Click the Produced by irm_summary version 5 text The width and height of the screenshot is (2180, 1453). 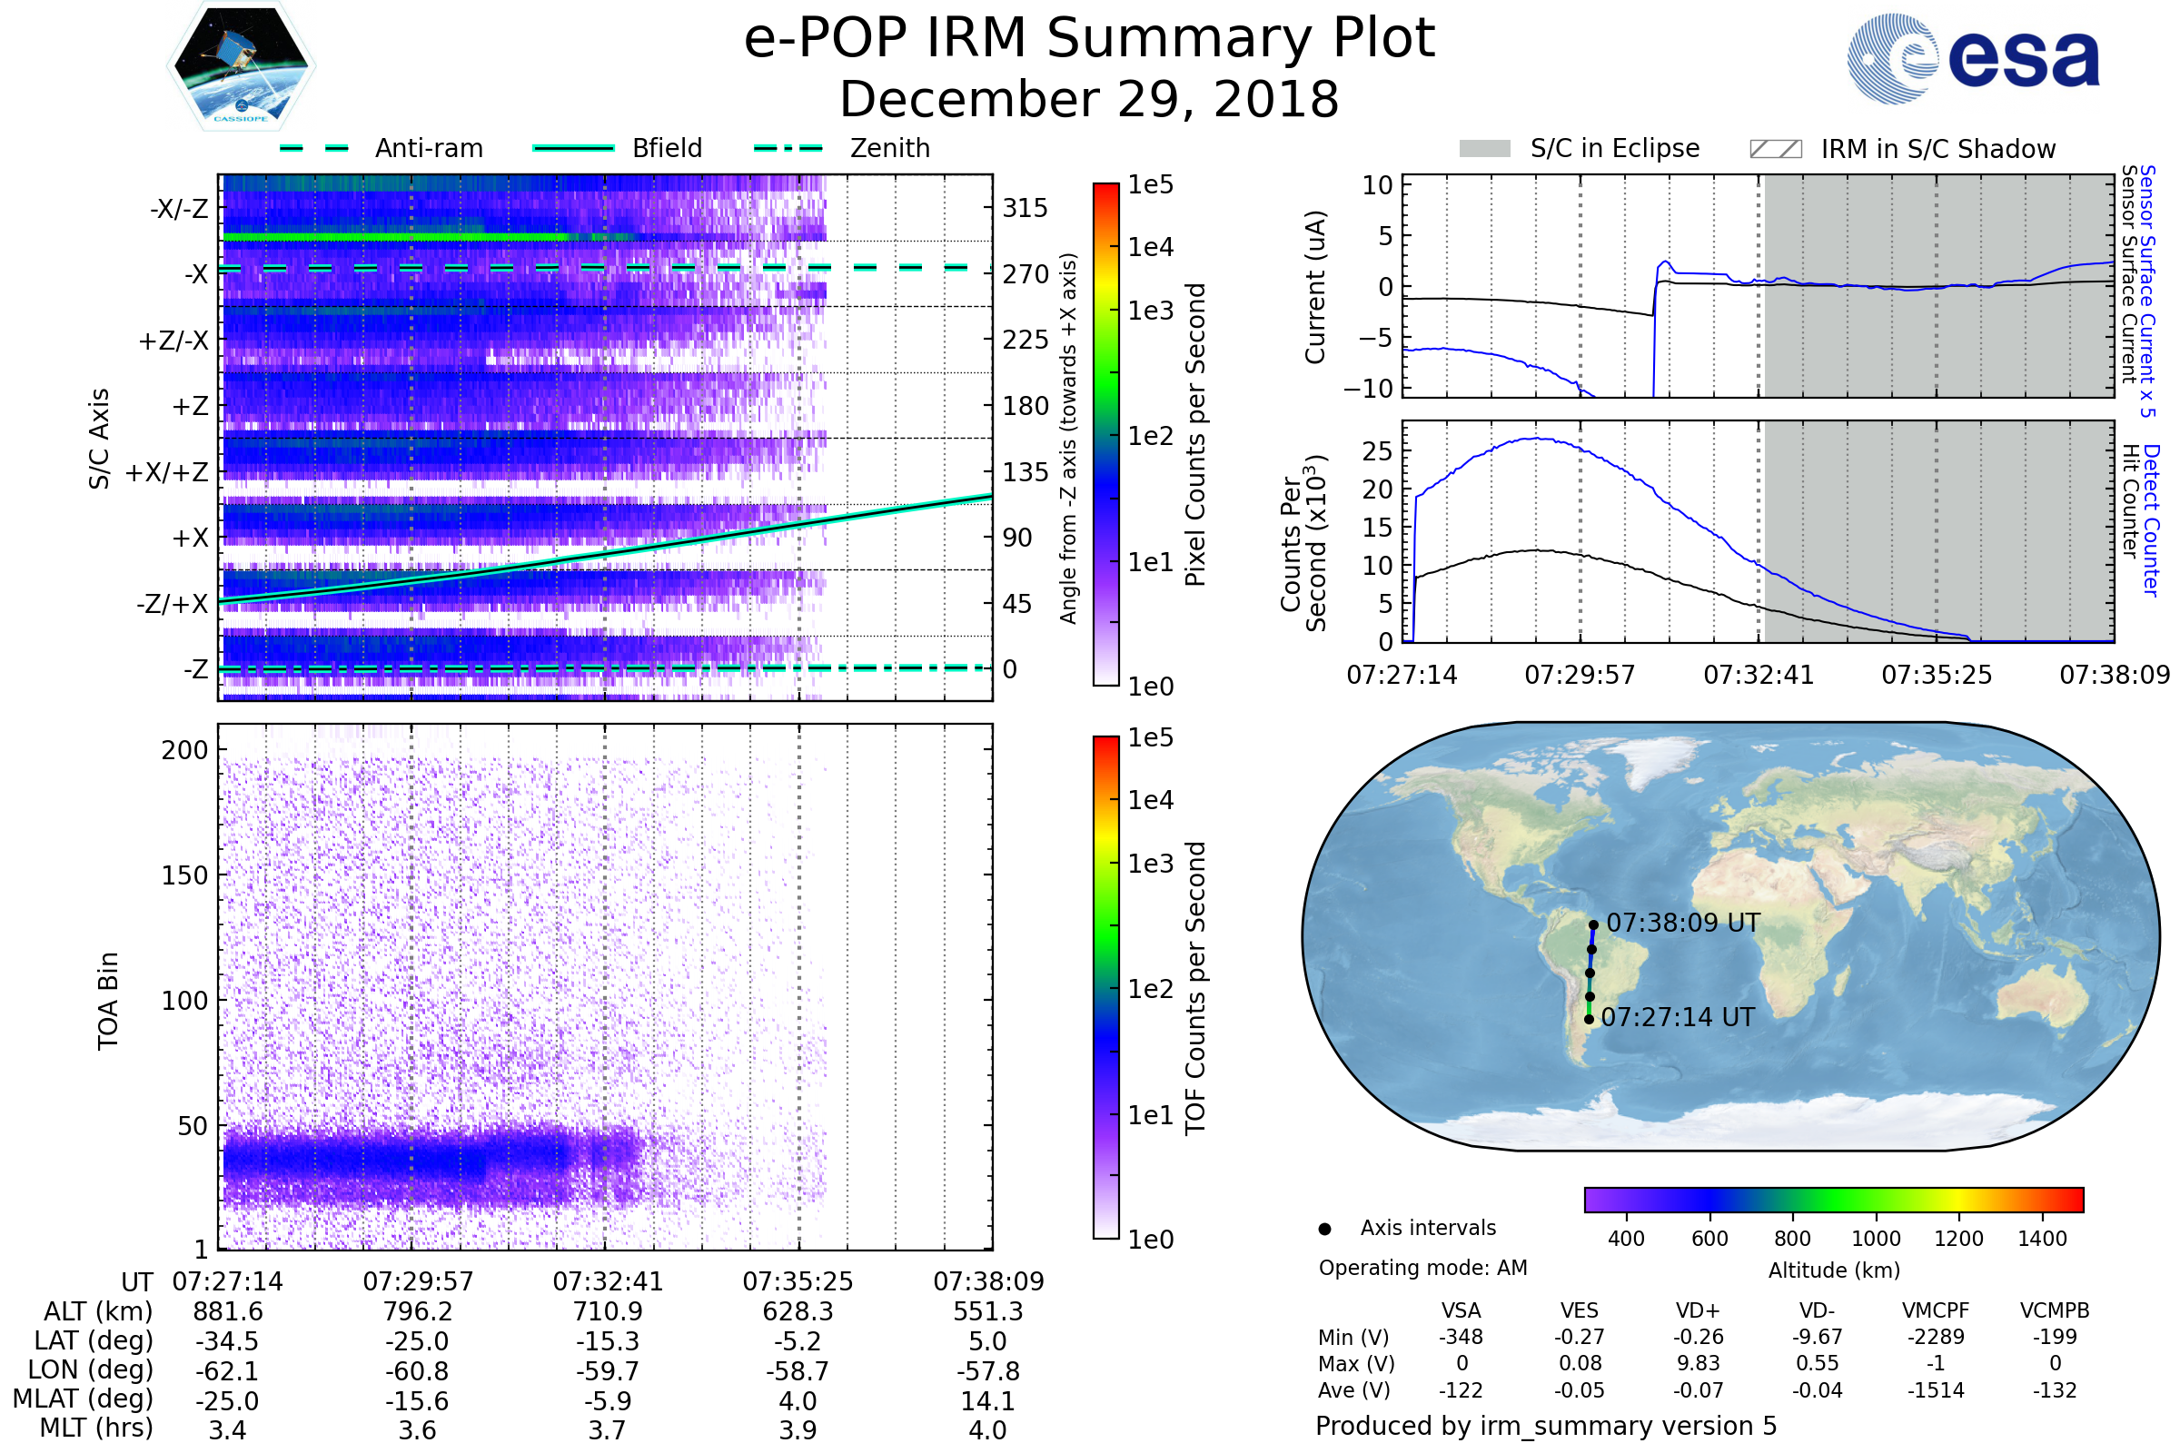point(1546,1425)
